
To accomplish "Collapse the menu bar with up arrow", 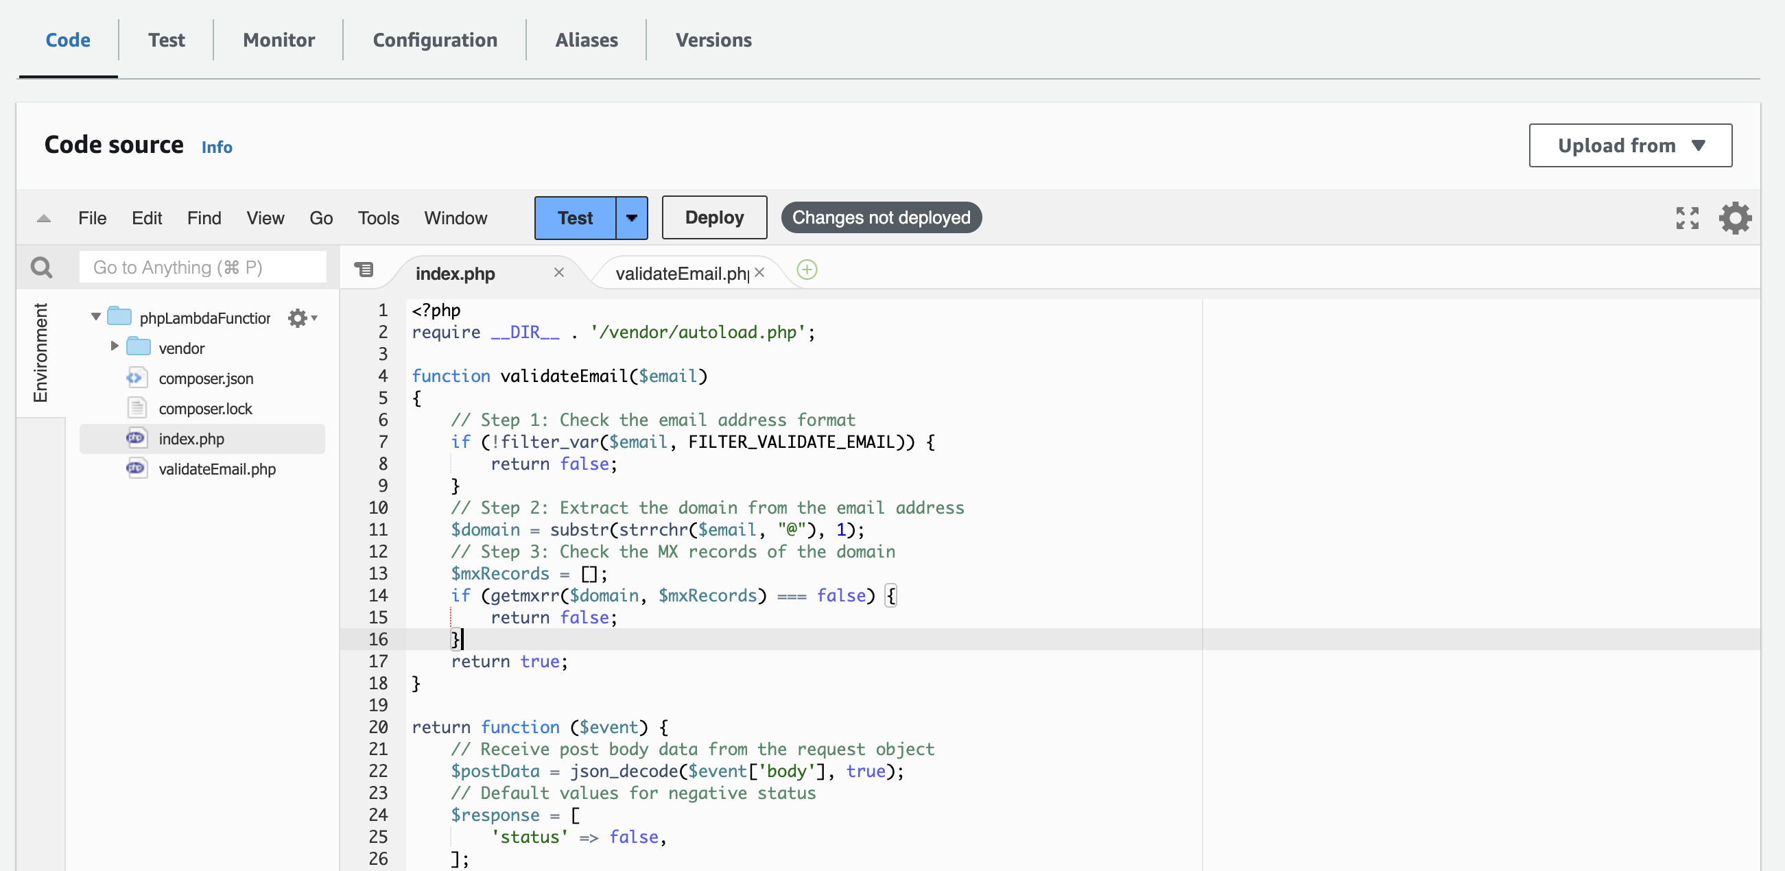I will coord(44,218).
